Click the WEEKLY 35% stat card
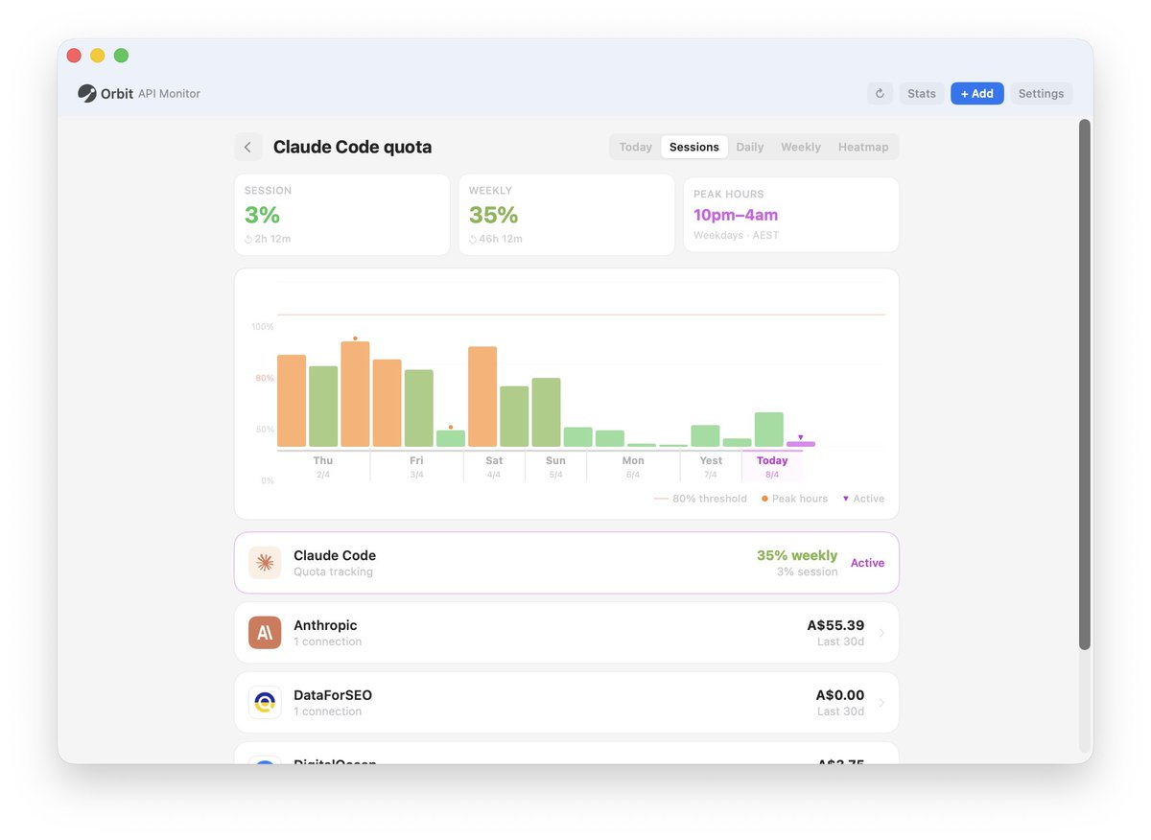 coord(567,215)
